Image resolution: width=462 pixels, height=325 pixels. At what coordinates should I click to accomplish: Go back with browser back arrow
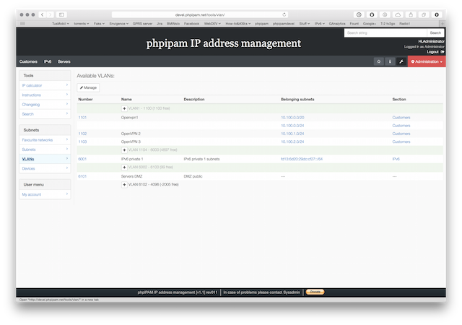[43, 14]
